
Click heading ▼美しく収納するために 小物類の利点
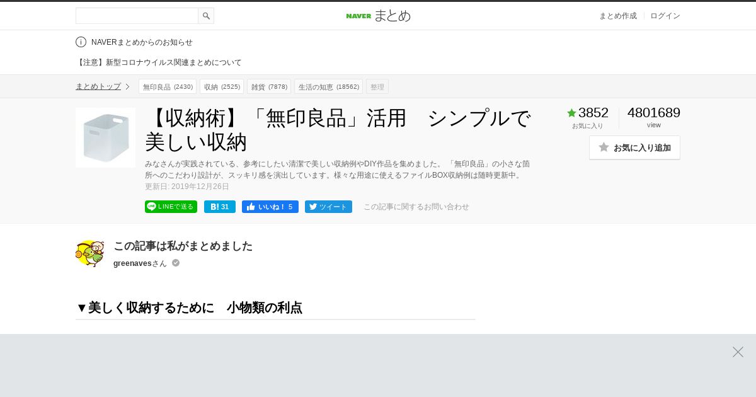tap(189, 308)
